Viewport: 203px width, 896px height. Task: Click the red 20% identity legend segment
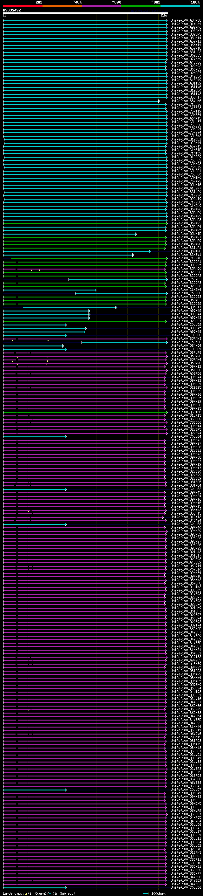pyautogui.click(x=23, y=6)
